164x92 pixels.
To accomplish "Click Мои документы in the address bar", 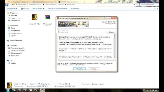I will coord(50,5).
